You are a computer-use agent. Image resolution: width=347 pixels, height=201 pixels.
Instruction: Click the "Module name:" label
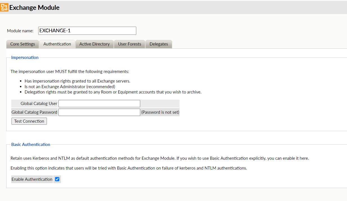[20, 31]
